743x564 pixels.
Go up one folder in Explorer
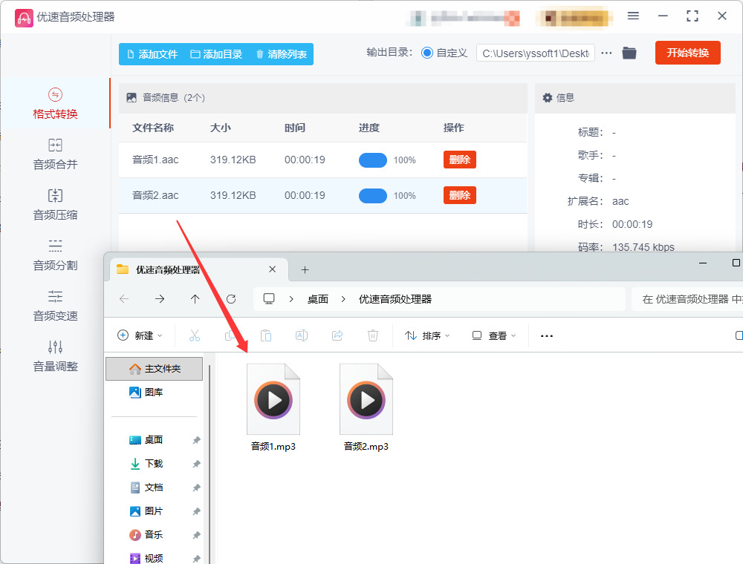pos(195,298)
